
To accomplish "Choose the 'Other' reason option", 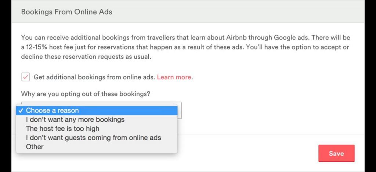I will pyautogui.click(x=35, y=147).
